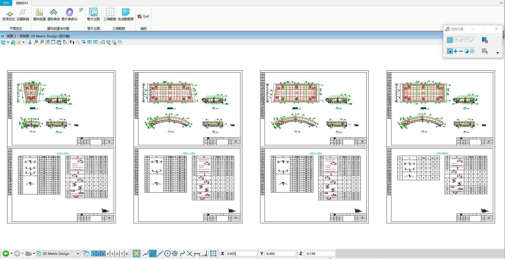Toggle the AccuSnap yellow X button

coord(136,253)
